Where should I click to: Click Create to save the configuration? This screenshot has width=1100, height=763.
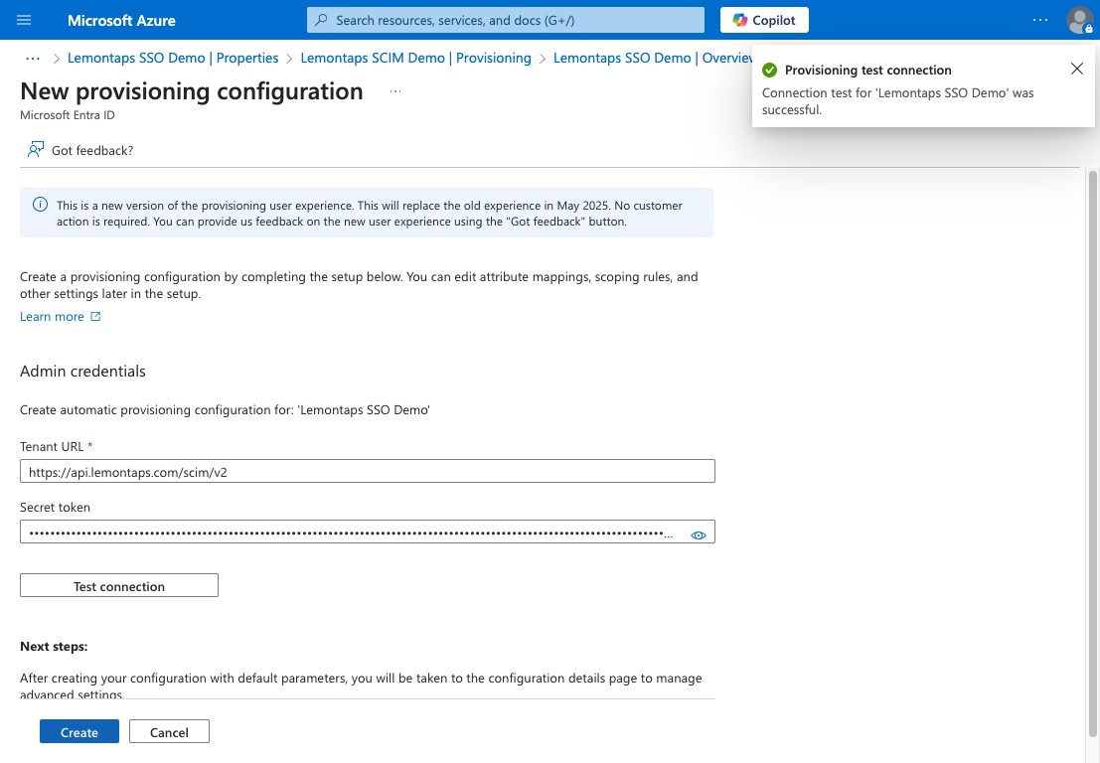click(x=79, y=731)
